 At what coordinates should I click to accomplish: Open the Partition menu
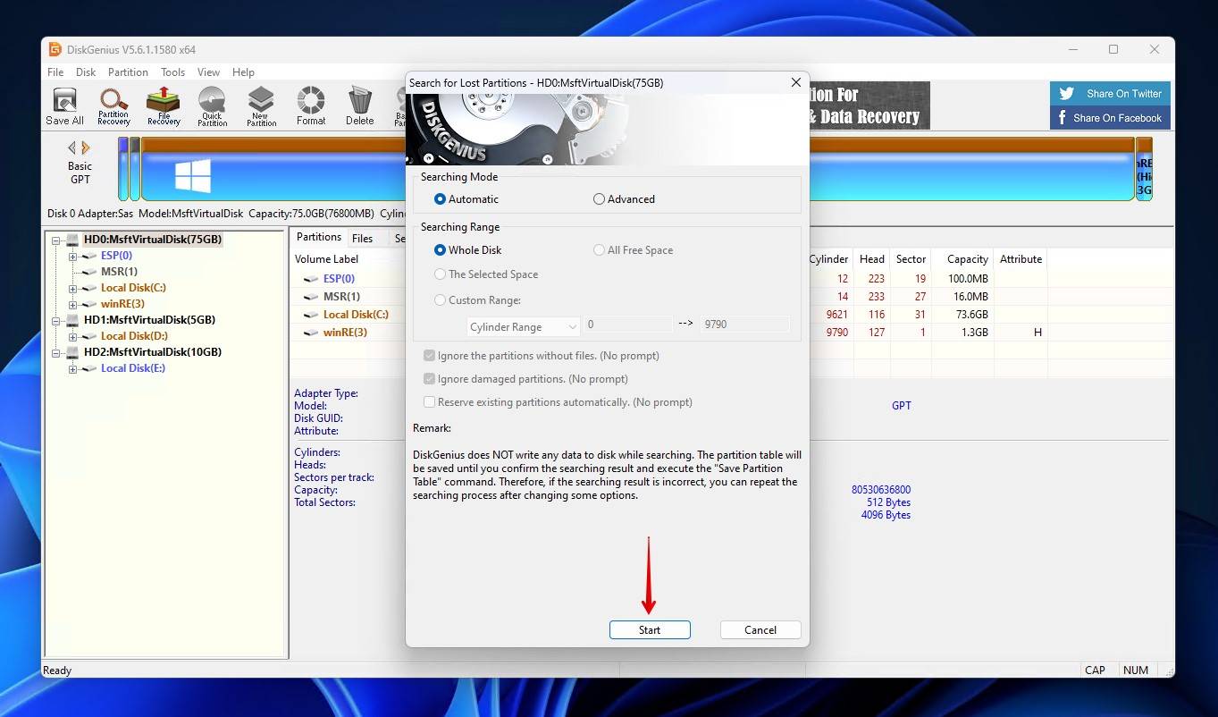click(128, 72)
